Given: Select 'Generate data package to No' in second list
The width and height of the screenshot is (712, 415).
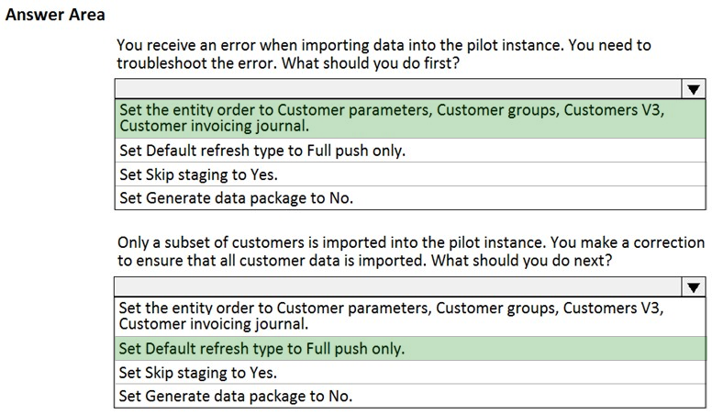Looking at the screenshot, I should point(410,397).
